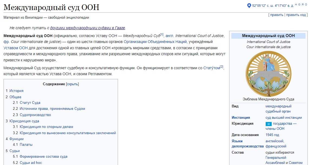Open 'Языки делопроизводства' infobox label link

point(248,144)
